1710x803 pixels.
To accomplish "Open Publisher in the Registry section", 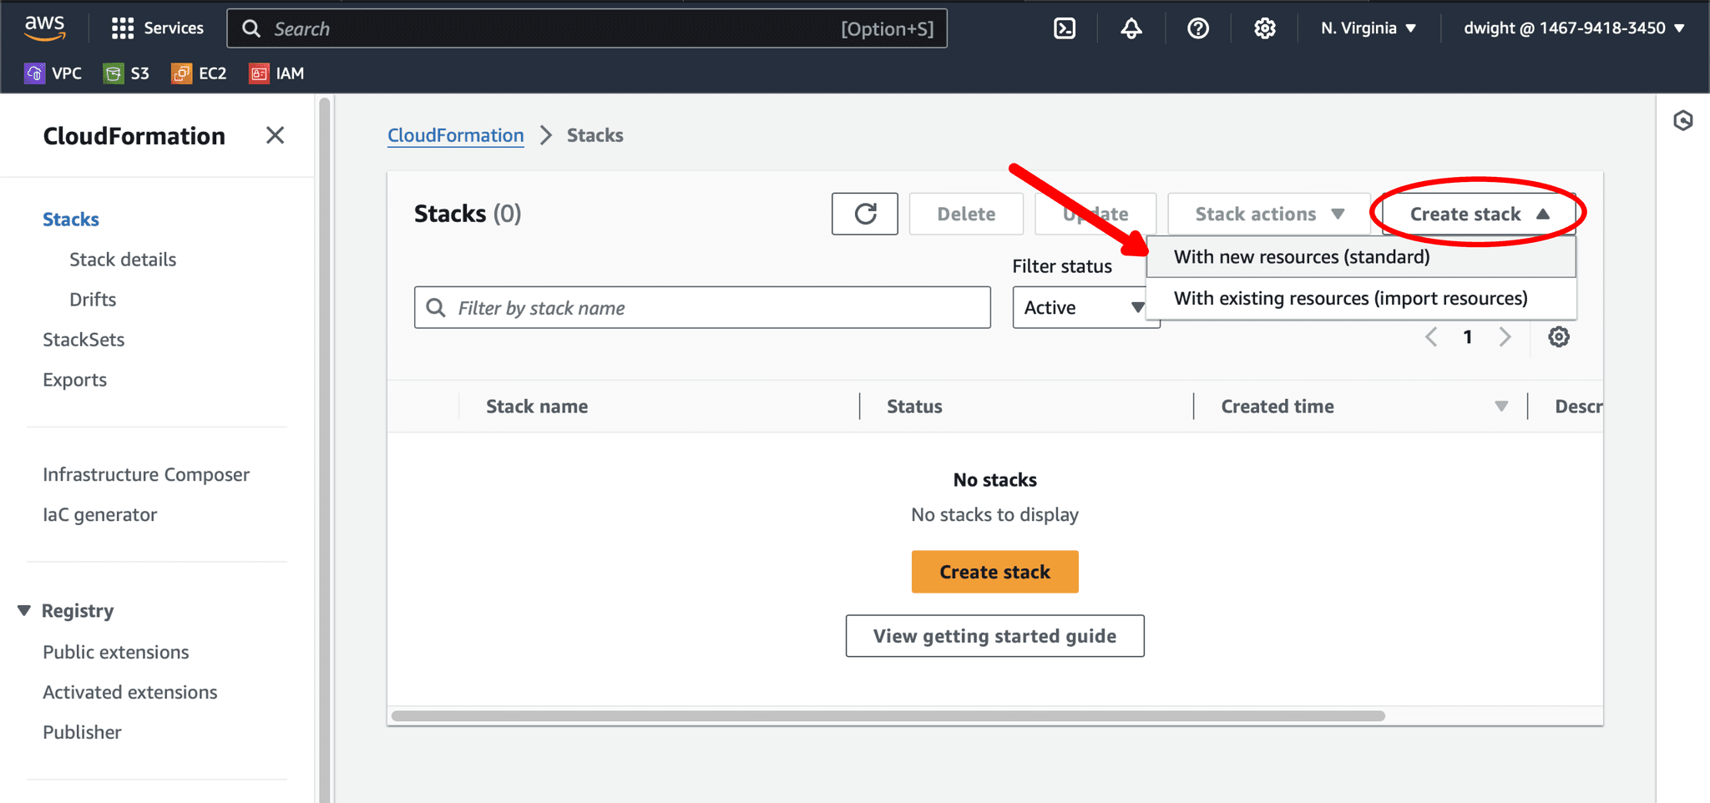I will [82, 733].
